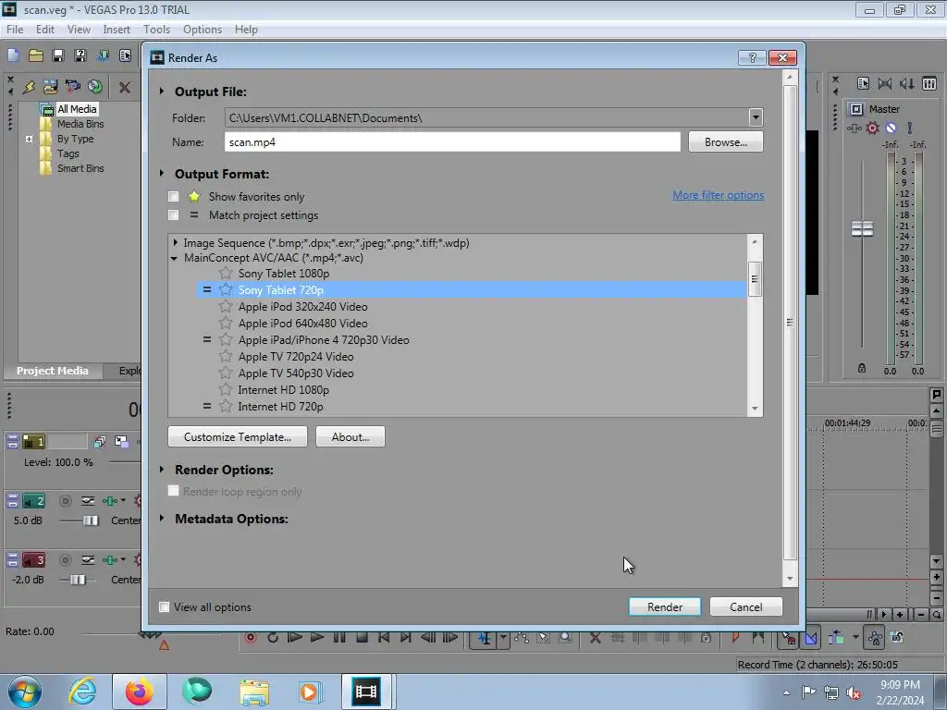
Task: Toggle the Match project settings checkbox
Action: (173, 214)
